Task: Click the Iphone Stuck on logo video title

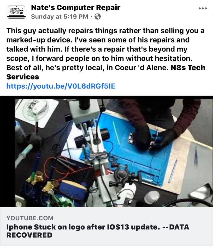Action: point(98,231)
